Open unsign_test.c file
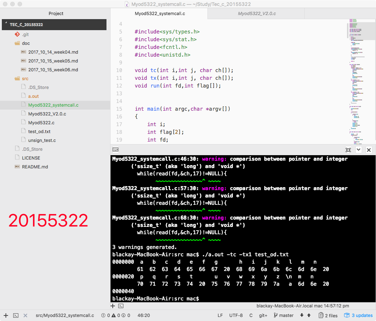This screenshot has width=376, height=321. point(42,140)
